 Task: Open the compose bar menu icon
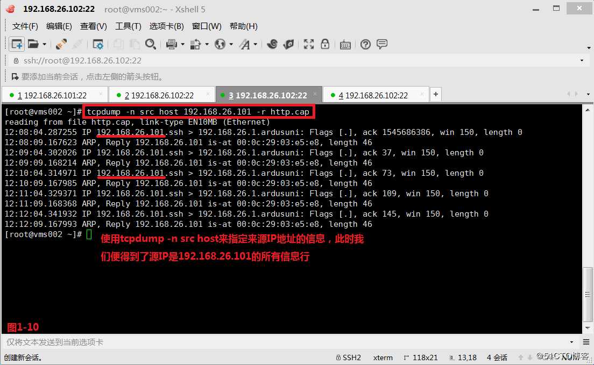point(586,342)
